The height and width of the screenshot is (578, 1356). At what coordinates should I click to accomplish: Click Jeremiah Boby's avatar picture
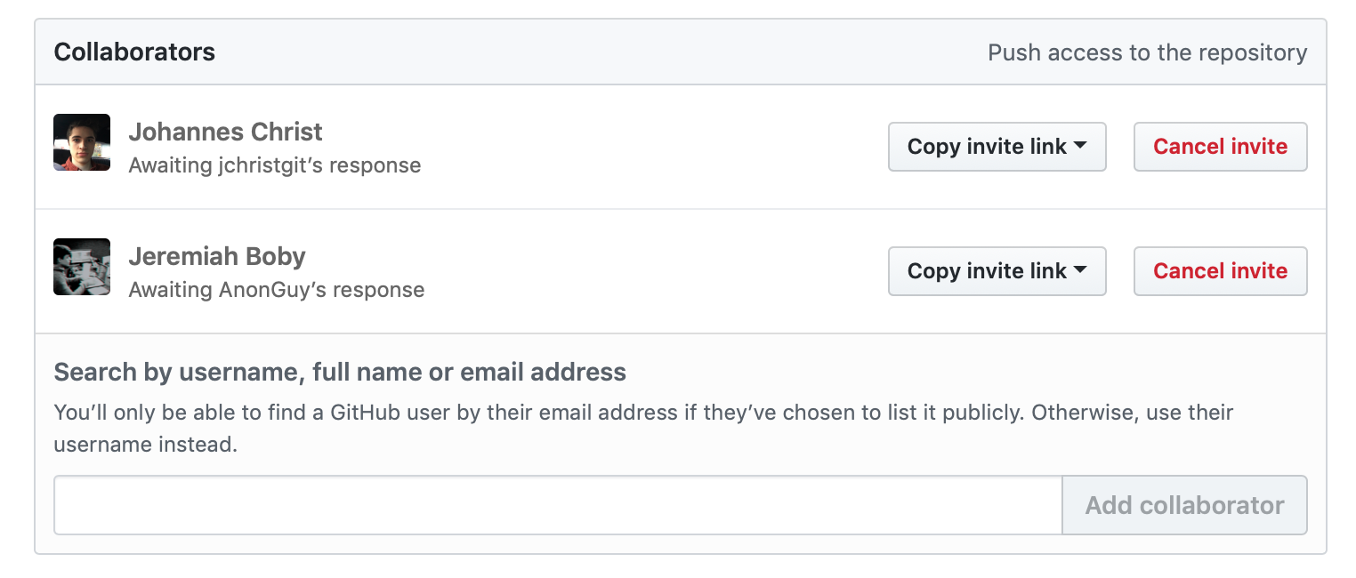pyautogui.click(x=82, y=267)
